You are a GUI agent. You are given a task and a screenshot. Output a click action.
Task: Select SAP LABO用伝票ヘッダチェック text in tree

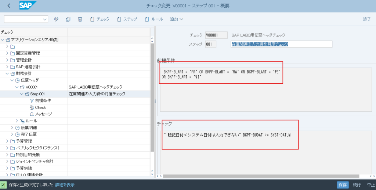pyautogui.click(x=95, y=87)
